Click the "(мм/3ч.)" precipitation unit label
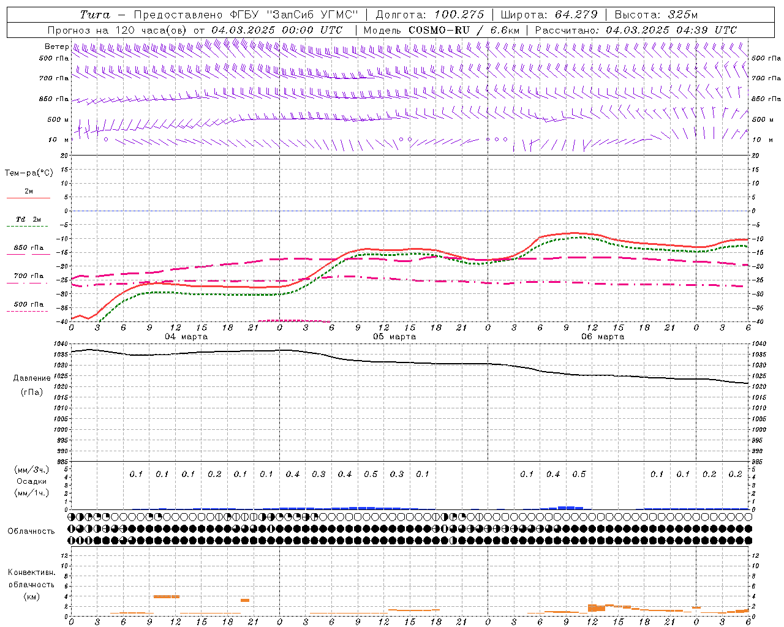 click(32, 470)
